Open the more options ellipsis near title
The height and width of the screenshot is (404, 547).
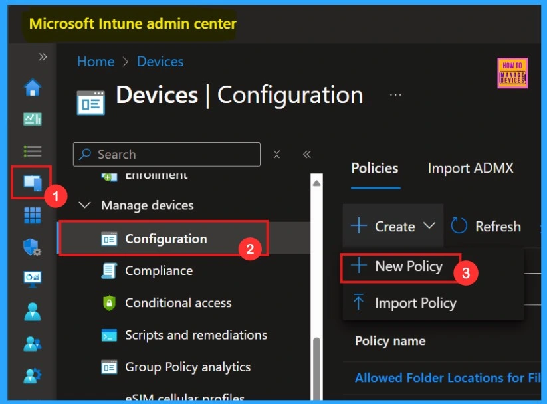pos(395,95)
